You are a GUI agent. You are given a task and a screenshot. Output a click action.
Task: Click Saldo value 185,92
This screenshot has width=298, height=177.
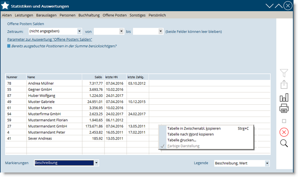tap(97, 138)
